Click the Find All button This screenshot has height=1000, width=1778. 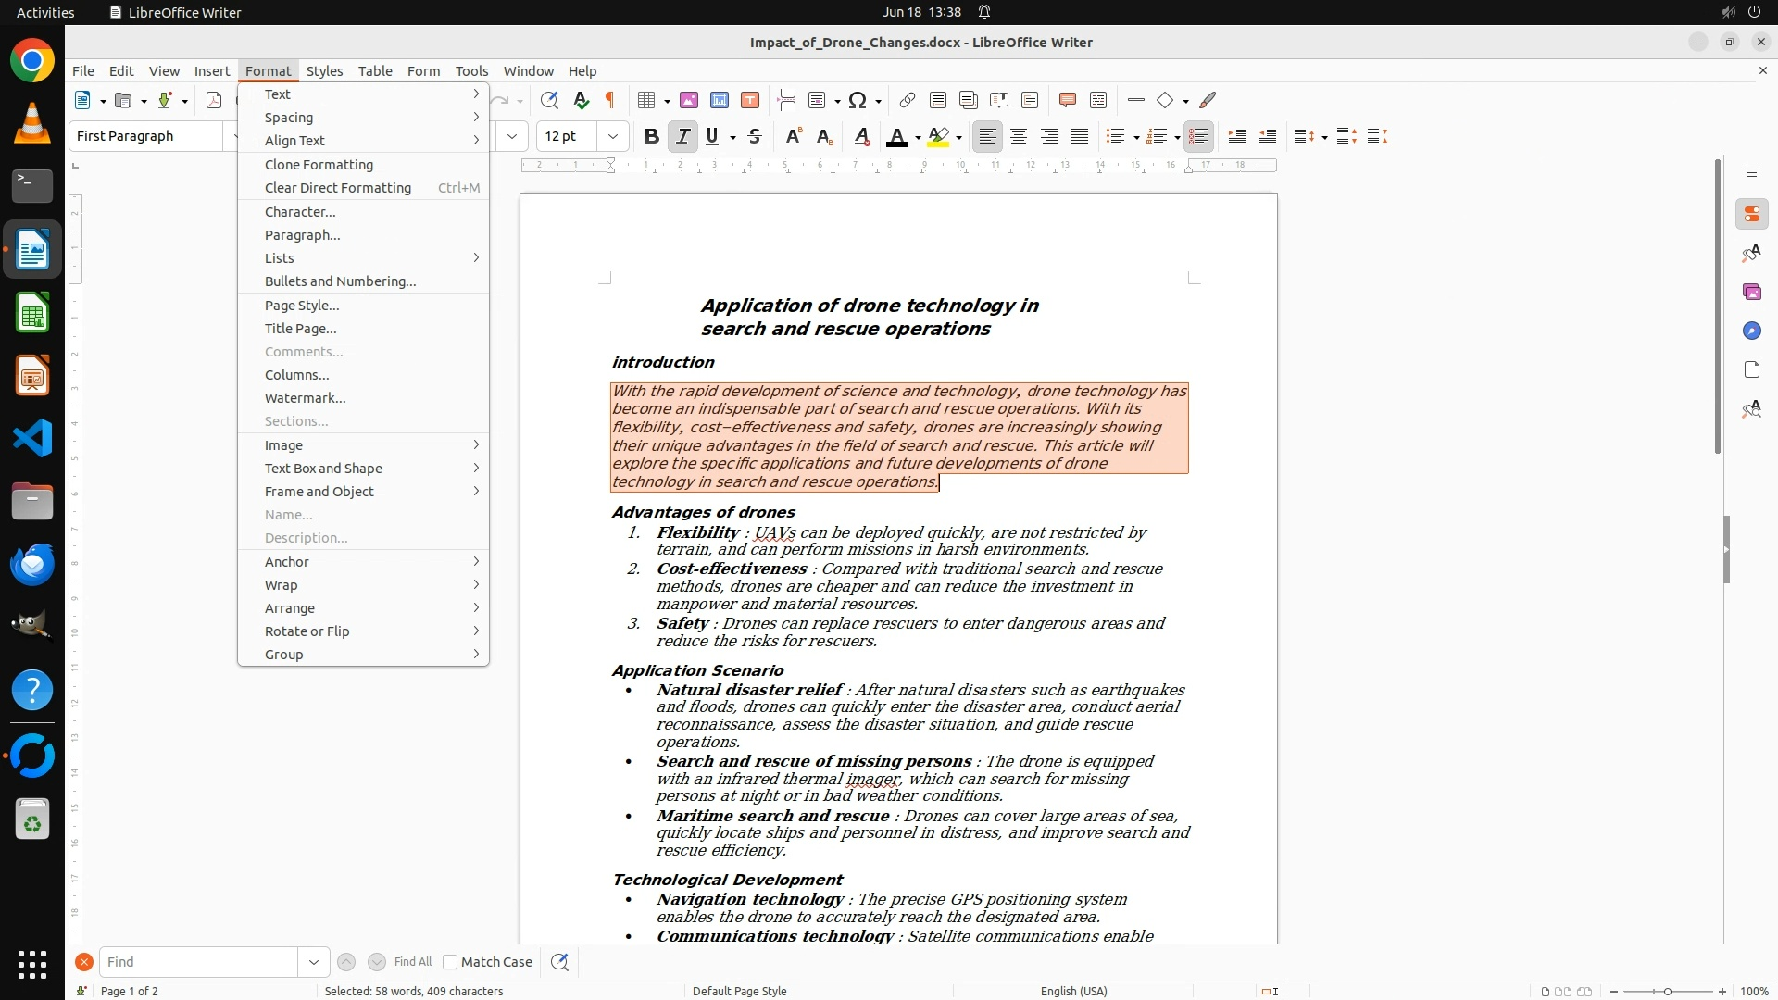click(413, 962)
